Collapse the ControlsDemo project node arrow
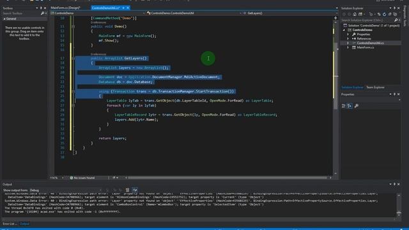Image resolution: width=409 pixels, height=230 pixels. [x=344, y=30]
